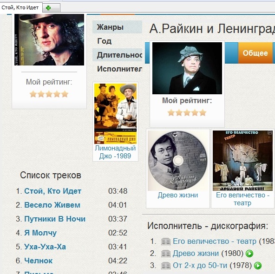This screenshot has height=274, width=275.
Task: Open track Уха-Уха-Ха
Action: pyautogui.click(x=45, y=247)
